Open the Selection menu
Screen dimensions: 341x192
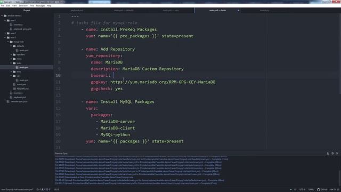[x=23, y=6]
